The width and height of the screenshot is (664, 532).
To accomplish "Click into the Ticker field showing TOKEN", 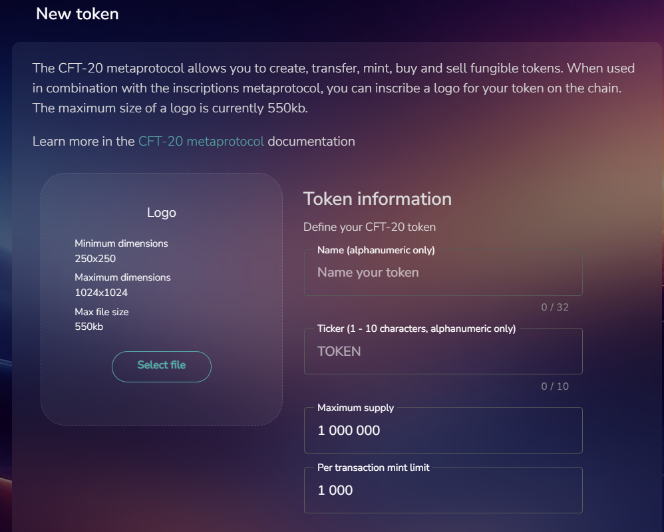I will point(443,351).
